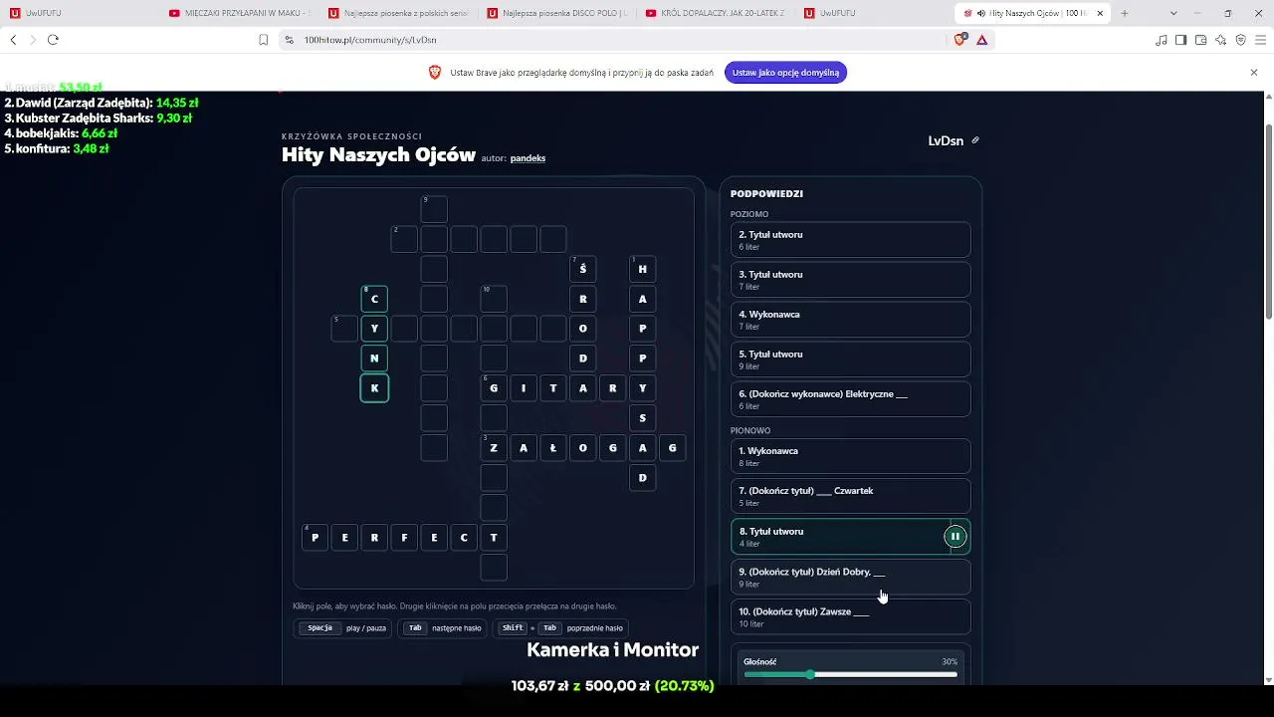Click the Spacja key hint
The height and width of the screenshot is (717, 1274).
(319, 628)
